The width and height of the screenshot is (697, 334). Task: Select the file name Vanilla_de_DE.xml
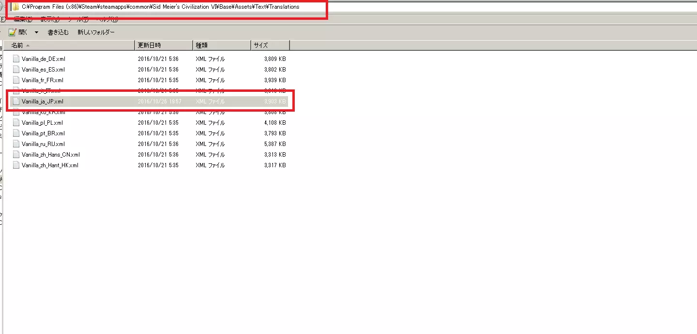coord(44,58)
